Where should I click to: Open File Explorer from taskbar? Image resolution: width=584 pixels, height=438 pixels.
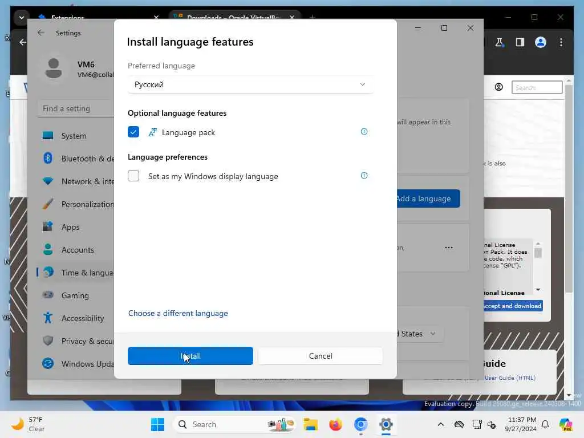[x=310, y=424]
